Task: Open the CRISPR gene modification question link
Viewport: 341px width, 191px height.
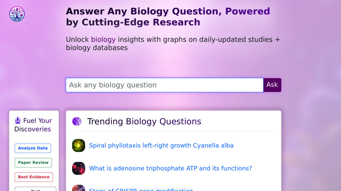Action: [141, 190]
